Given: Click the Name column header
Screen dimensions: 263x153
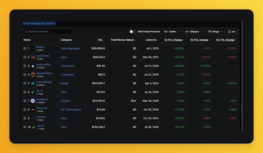Looking at the screenshot, I should 27,40.
